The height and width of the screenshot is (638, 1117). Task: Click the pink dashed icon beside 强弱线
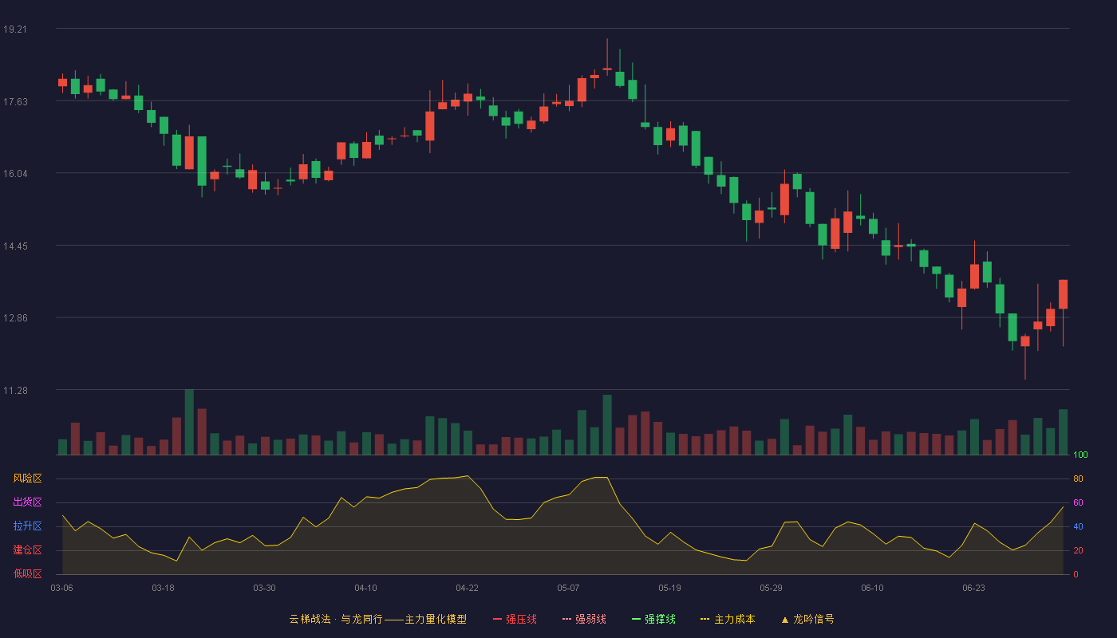[567, 620]
